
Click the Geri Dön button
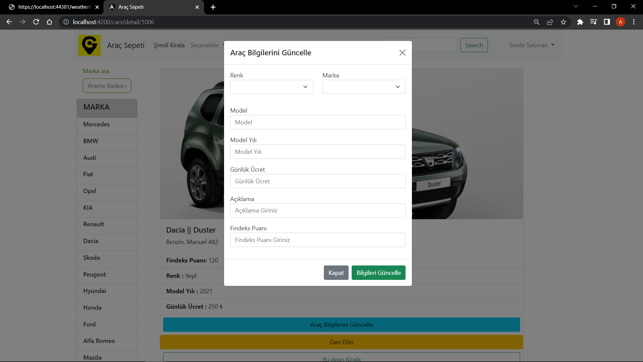coord(341,342)
